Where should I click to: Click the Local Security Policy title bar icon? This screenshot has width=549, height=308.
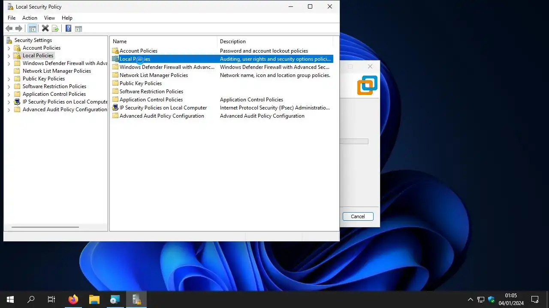(9, 7)
